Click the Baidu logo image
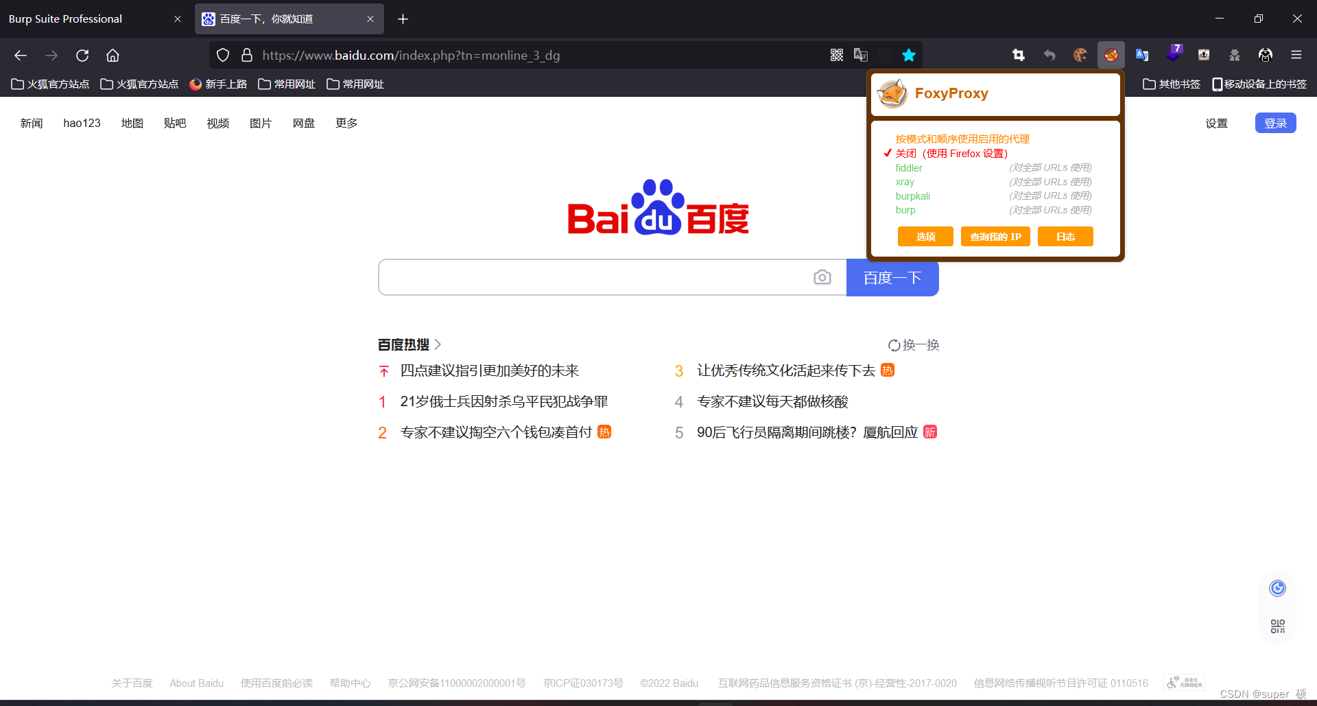Screen dimensions: 1317x706 [658, 207]
